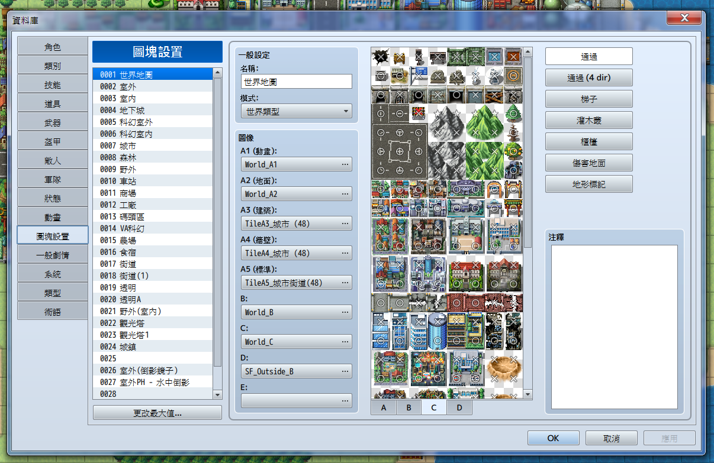Select the red X barricade tile
Screen dimensions: 714x463
[419, 114]
